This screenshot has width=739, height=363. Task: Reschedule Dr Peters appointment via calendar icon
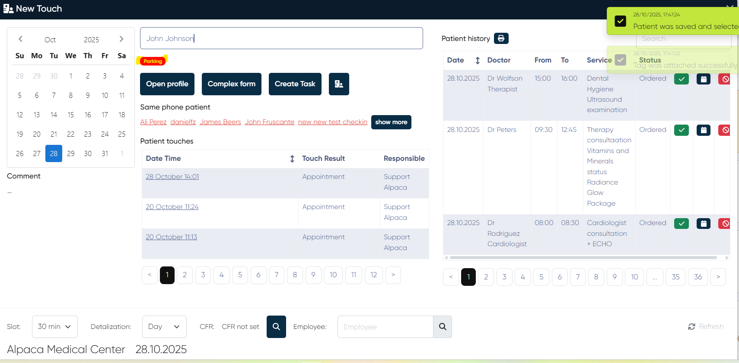703,130
